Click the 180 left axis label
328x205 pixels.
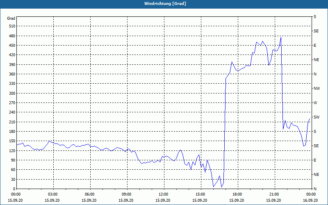[12, 132]
